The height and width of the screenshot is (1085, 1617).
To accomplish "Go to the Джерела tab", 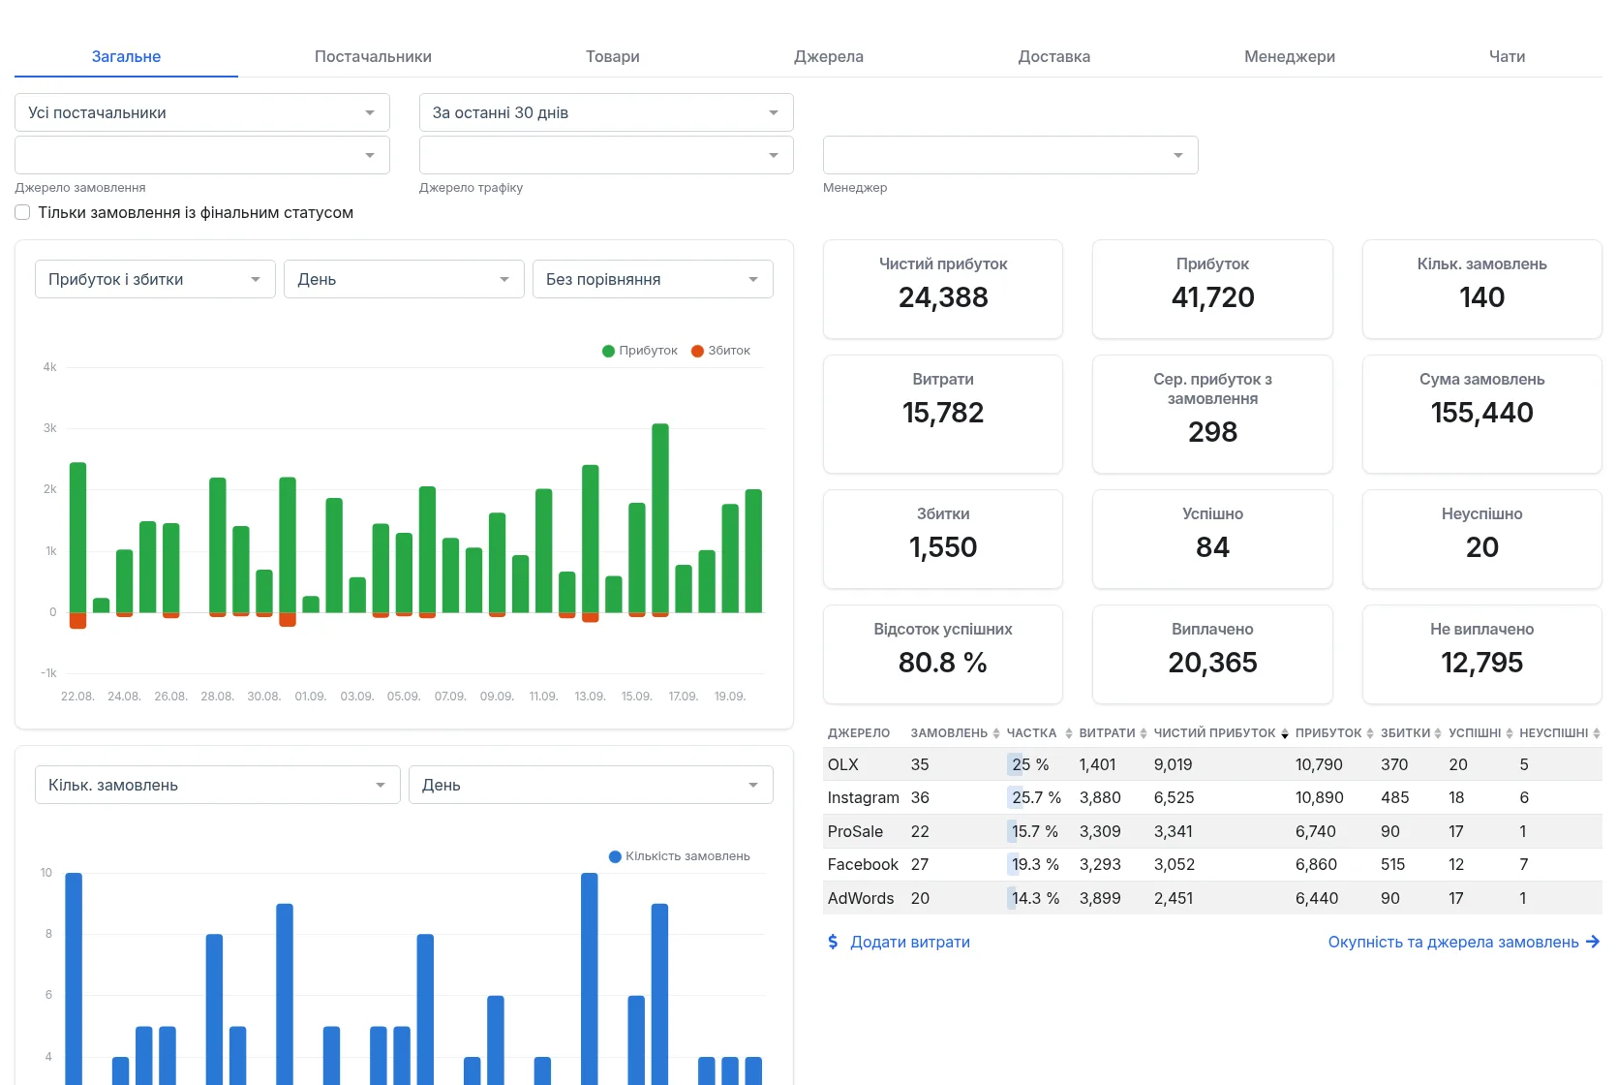I will pyautogui.click(x=829, y=56).
